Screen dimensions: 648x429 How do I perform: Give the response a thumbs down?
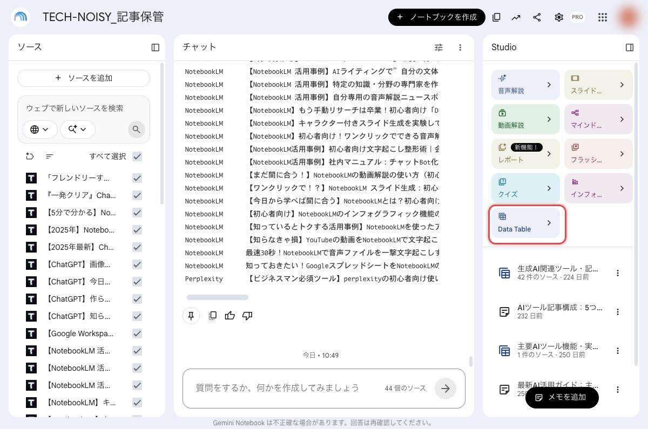click(247, 316)
